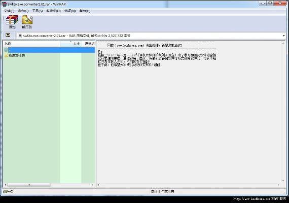This screenshot has width=289, height=203.
Task: Click the file list scroll right arrow
Action: [92, 185]
